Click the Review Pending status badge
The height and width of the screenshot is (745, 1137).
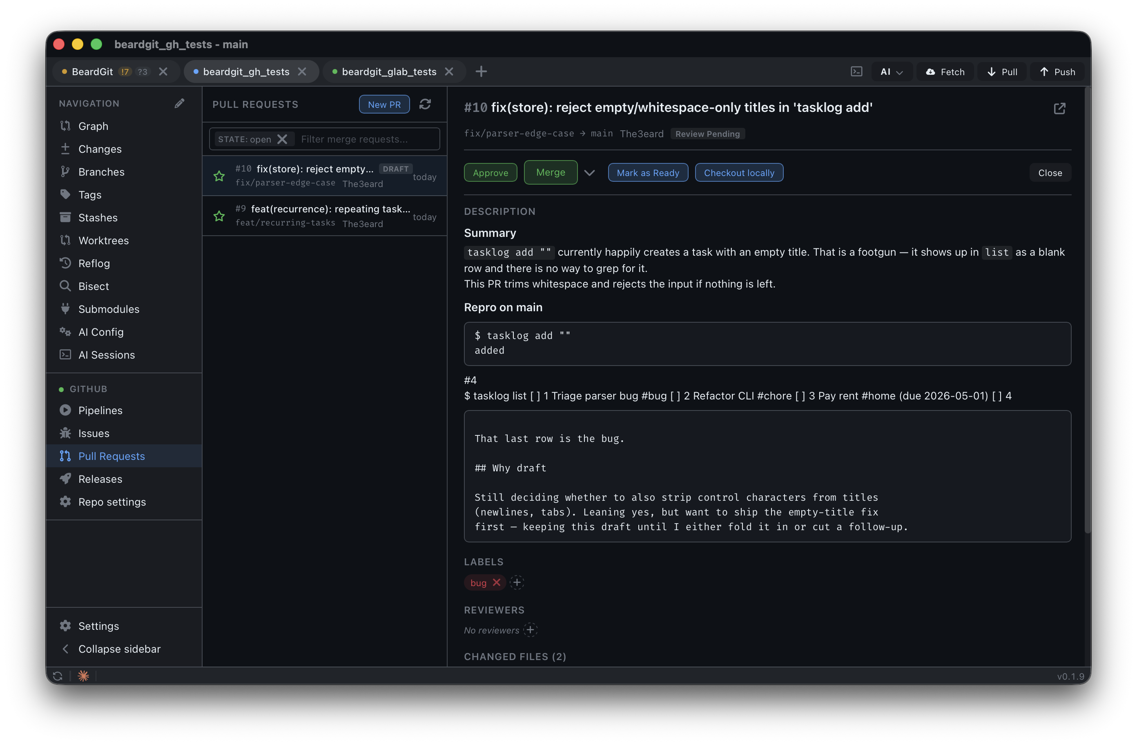[707, 134]
